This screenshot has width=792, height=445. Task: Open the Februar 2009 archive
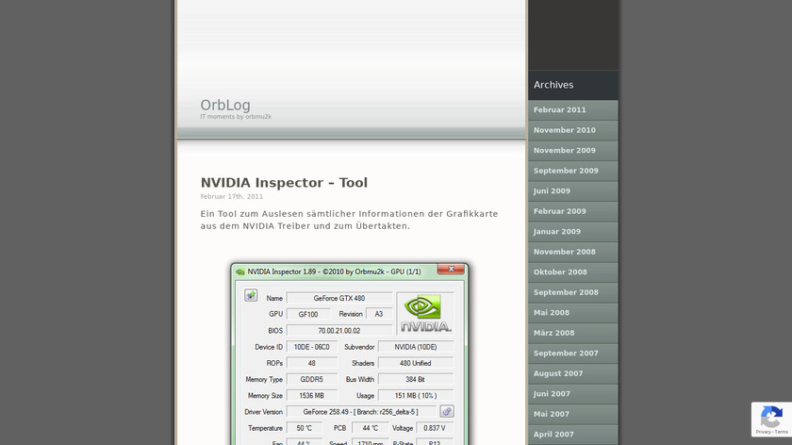point(573,211)
